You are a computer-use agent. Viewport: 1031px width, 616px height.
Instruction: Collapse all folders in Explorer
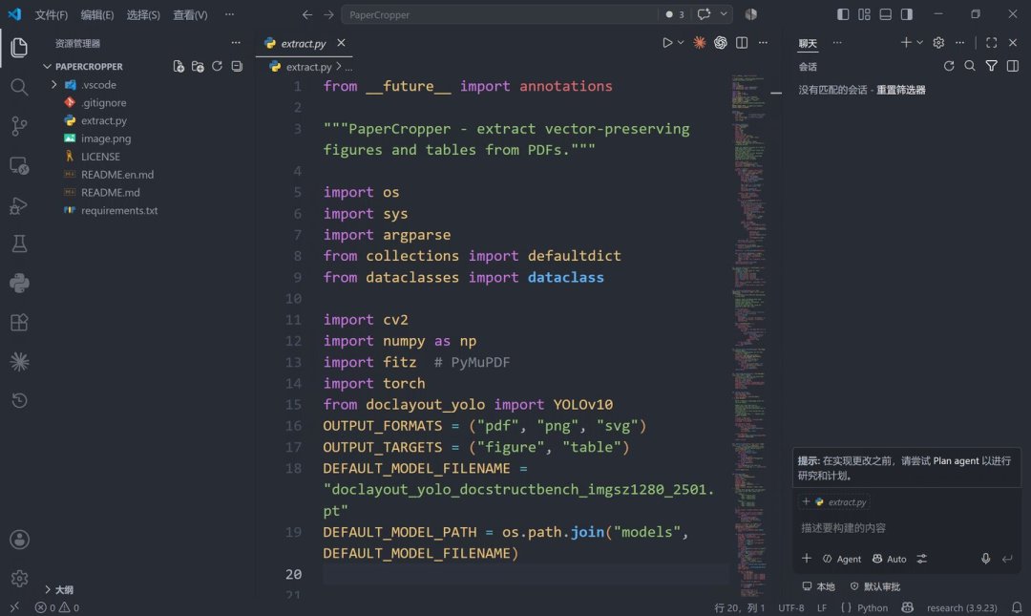(237, 67)
